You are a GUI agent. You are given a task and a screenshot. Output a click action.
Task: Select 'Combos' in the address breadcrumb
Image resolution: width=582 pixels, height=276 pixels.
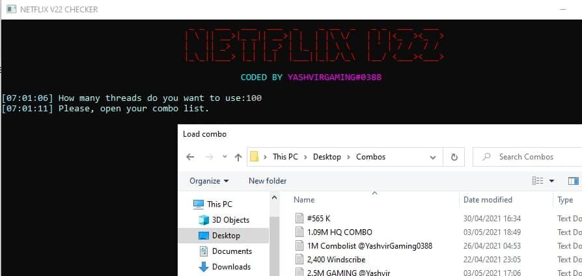[371, 156]
